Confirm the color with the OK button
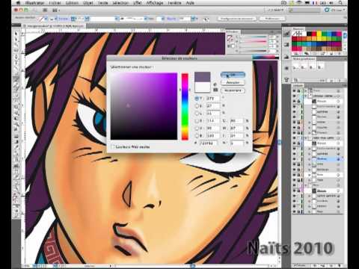This screenshot has height=269, width=359. tap(233, 75)
